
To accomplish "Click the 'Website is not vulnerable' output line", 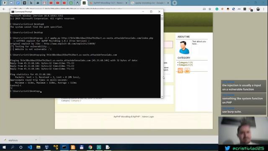I will pyautogui.click(x=31, y=49).
